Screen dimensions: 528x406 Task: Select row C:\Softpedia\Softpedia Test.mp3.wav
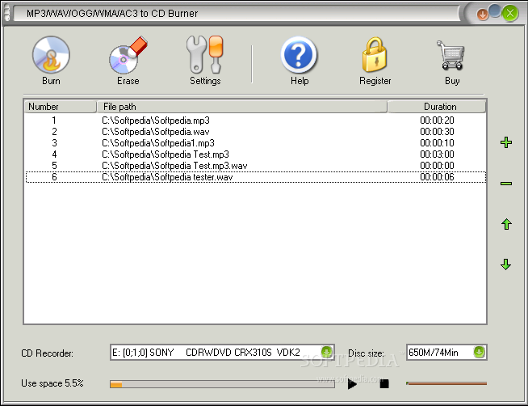256,166
